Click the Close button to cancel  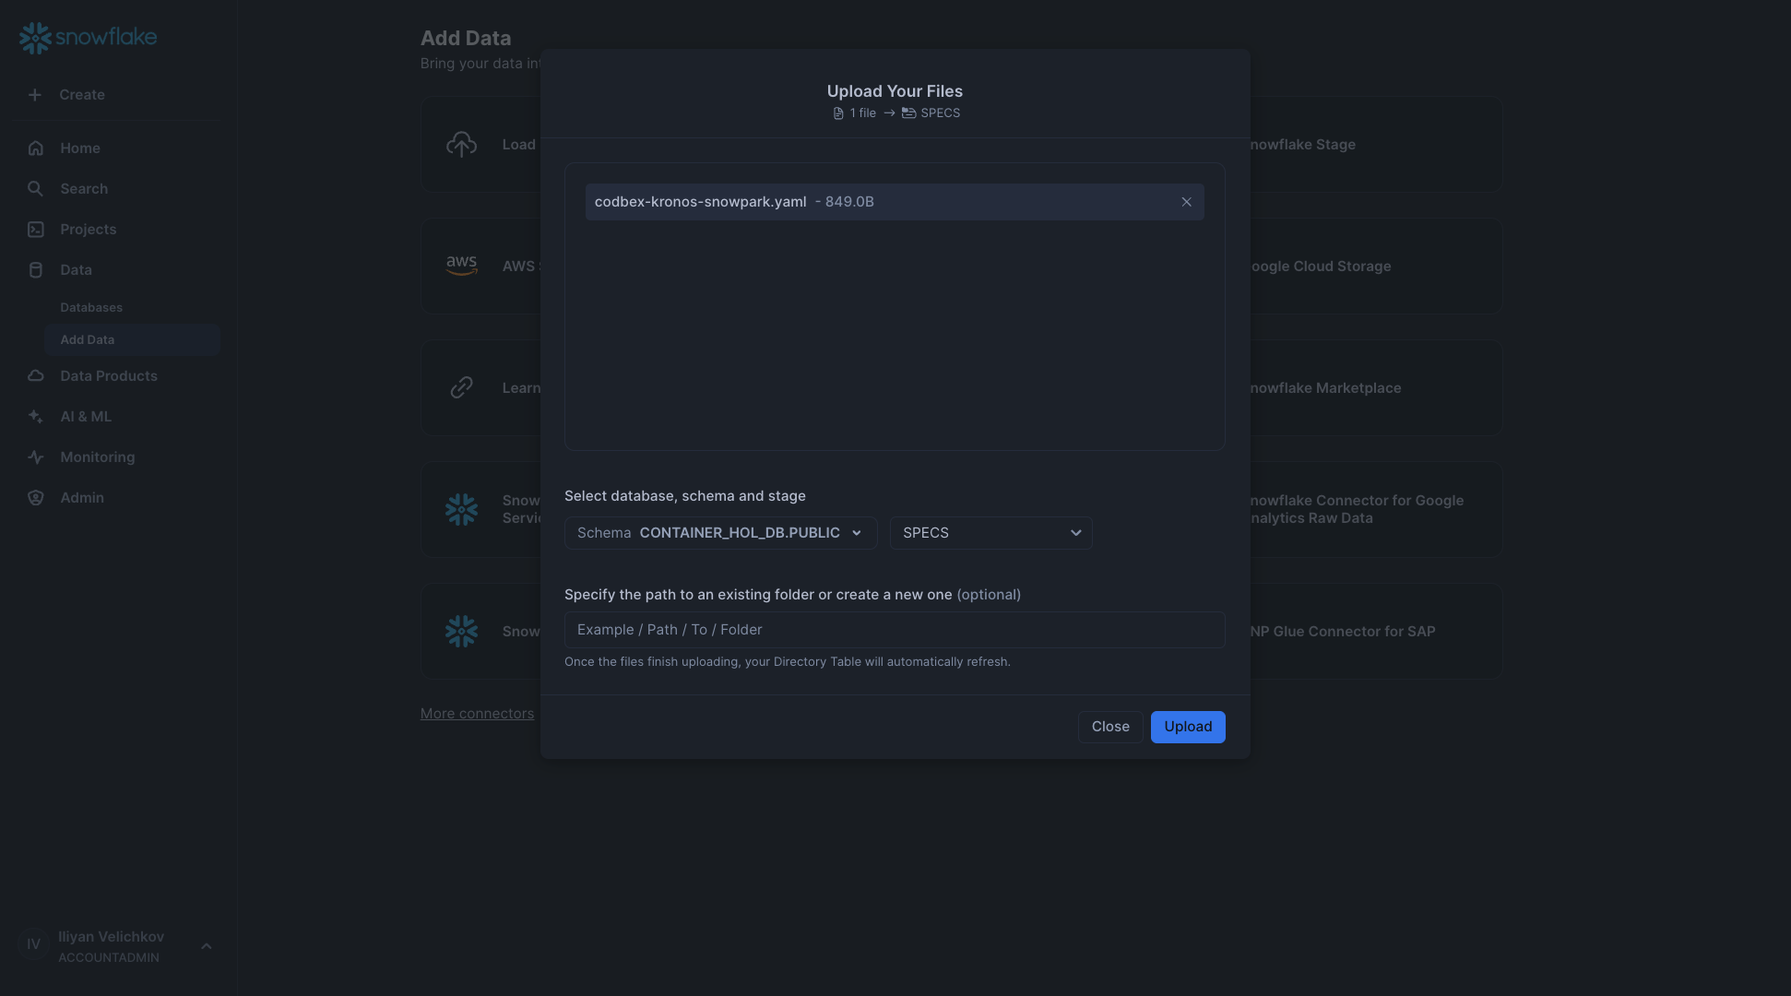pos(1110,726)
